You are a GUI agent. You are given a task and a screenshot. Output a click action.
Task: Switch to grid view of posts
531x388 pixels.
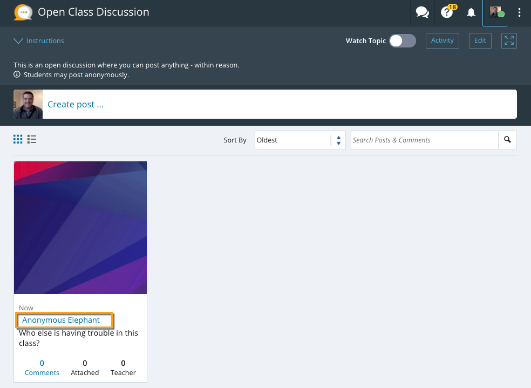click(x=18, y=140)
